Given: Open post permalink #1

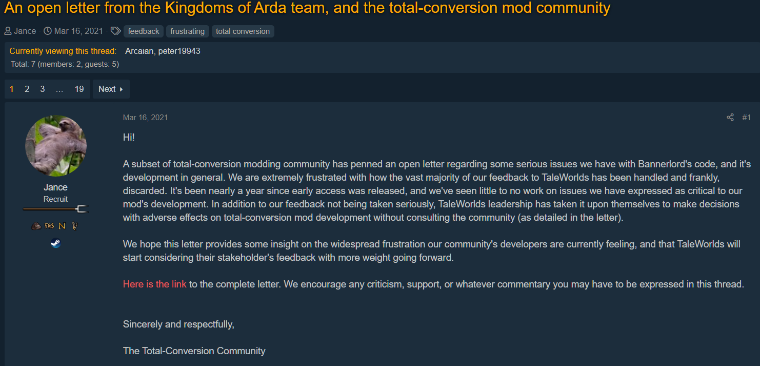Looking at the screenshot, I should tap(747, 118).
